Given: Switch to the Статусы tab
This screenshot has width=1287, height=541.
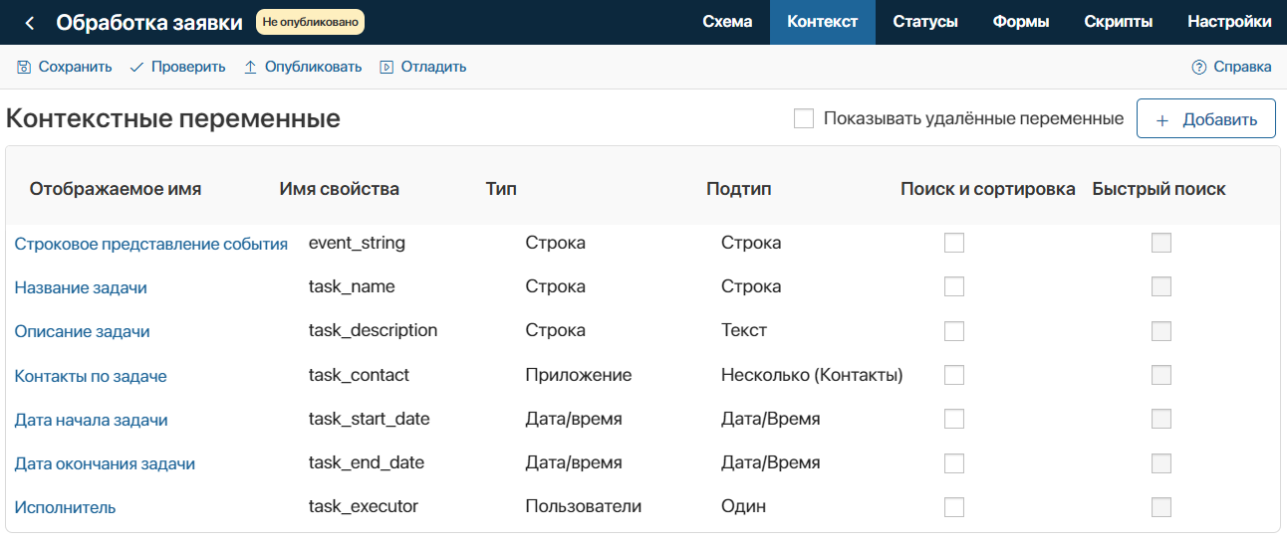Looking at the screenshot, I should click(x=925, y=22).
